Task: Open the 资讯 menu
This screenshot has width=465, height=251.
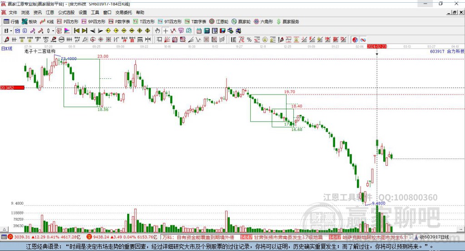Action: tap(37, 12)
